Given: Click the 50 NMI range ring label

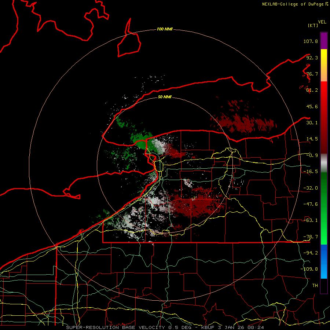Looking at the screenshot, I should coord(165,97).
